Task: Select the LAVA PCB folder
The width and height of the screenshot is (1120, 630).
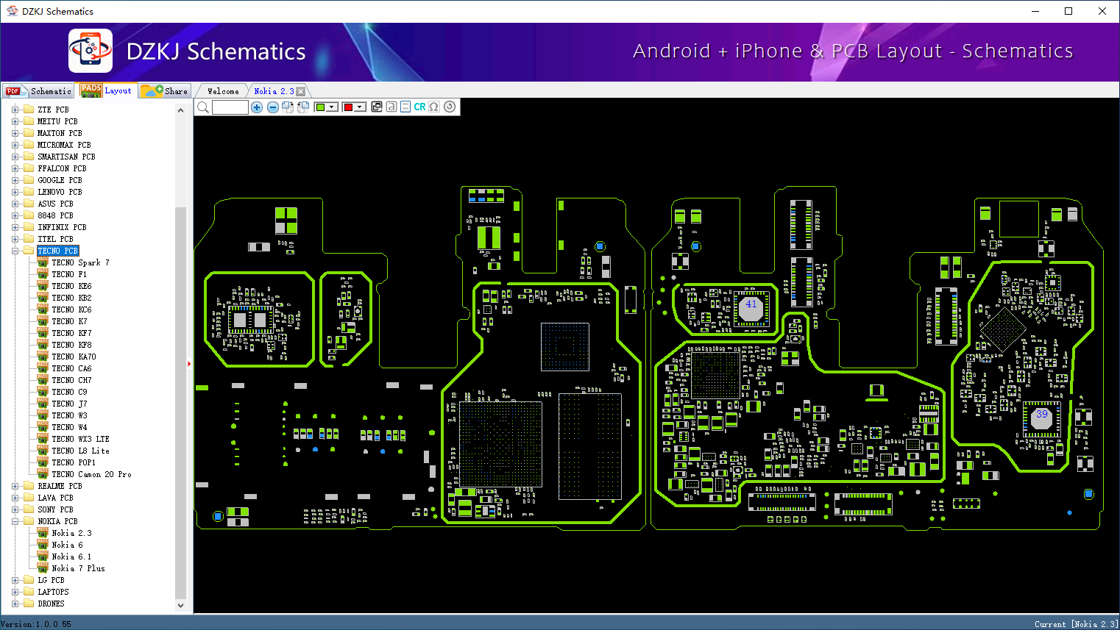Action: click(x=55, y=498)
